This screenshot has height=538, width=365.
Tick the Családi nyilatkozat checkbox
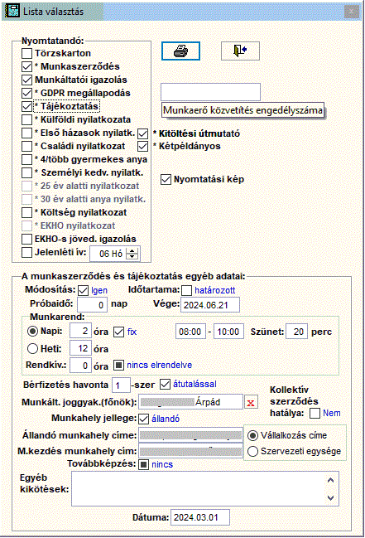click(x=26, y=146)
